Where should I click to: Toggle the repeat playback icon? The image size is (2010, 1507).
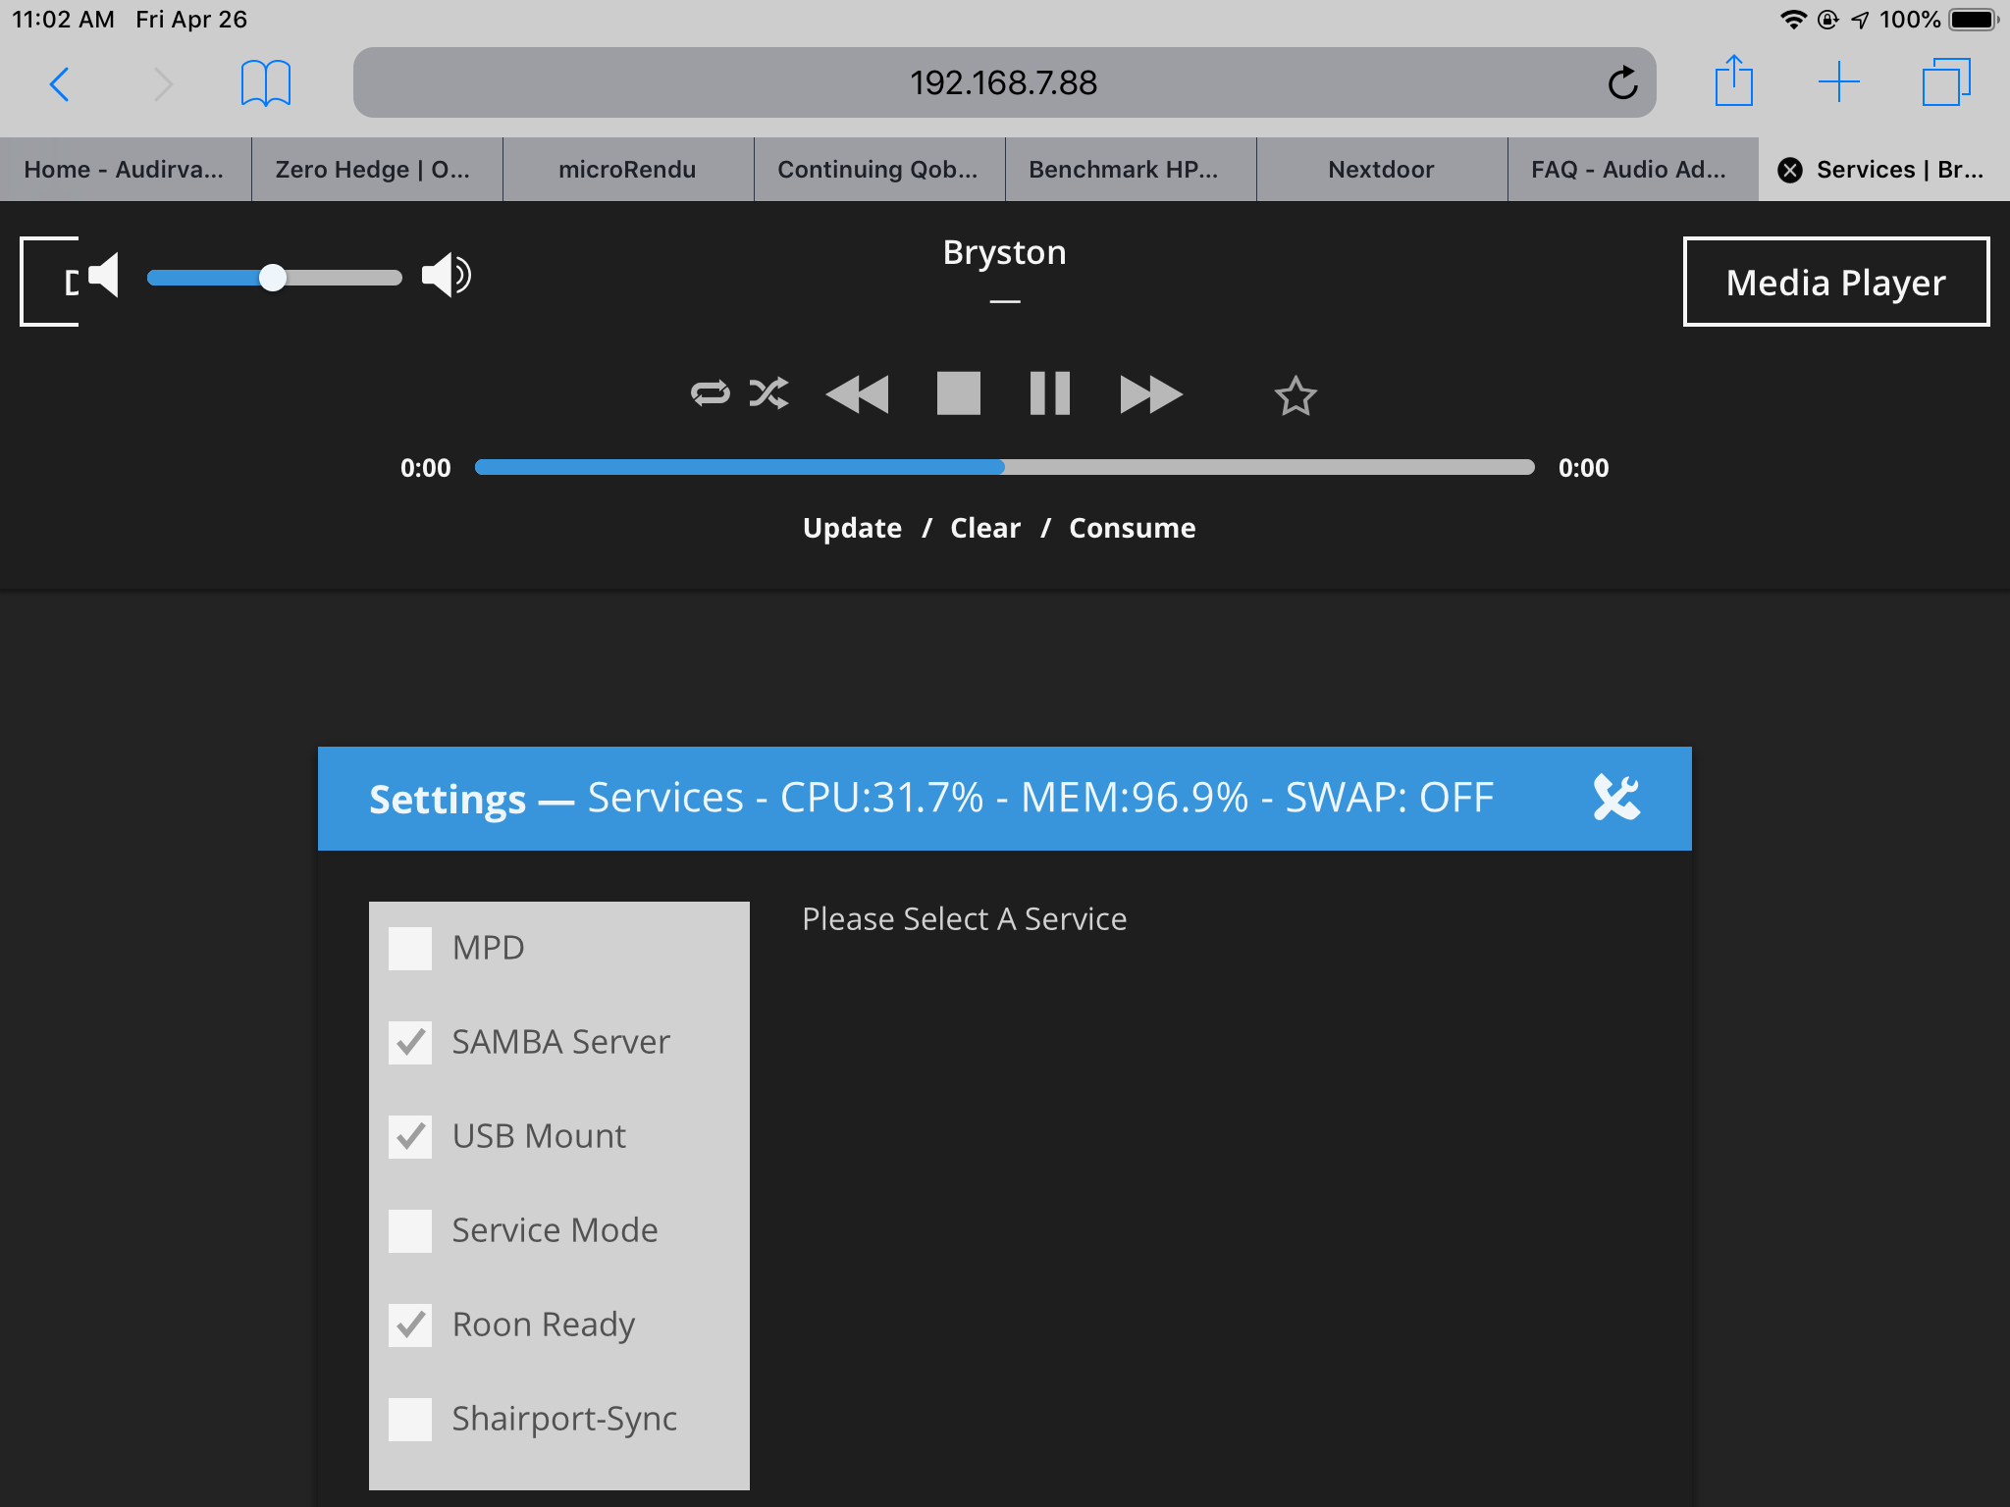pyautogui.click(x=711, y=393)
